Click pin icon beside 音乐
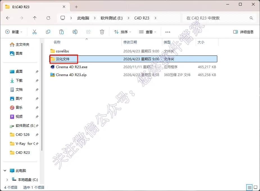 point(37,108)
